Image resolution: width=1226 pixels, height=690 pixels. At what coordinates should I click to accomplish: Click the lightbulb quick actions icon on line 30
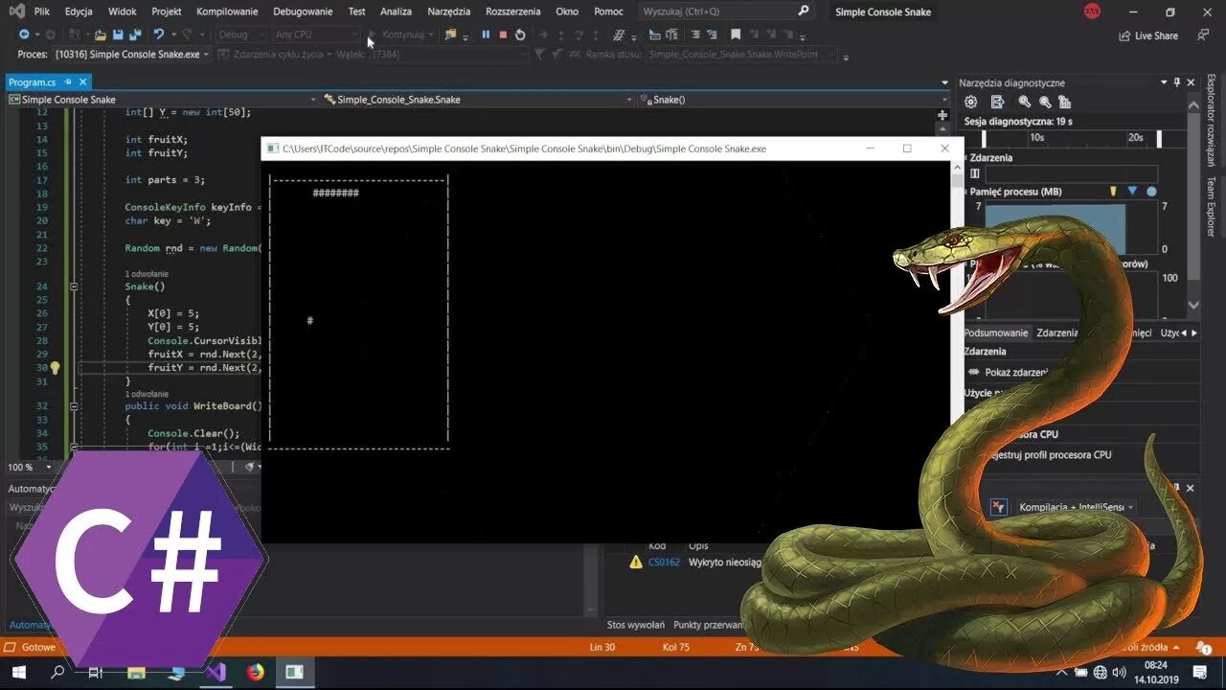pos(55,368)
